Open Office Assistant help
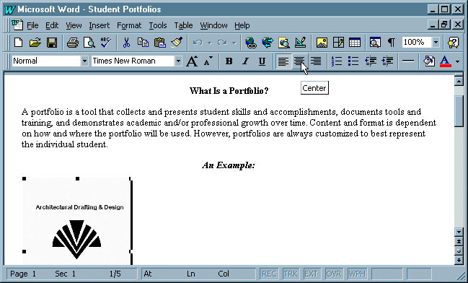Viewport: 468px width, 283px height. (453, 43)
